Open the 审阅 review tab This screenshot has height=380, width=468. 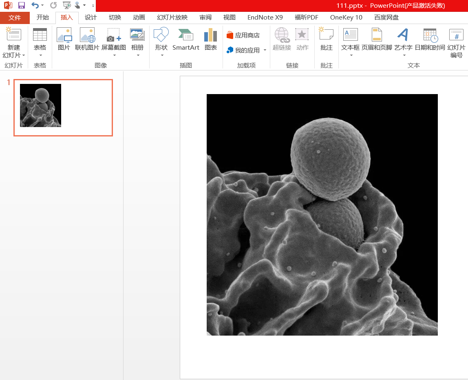(x=205, y=17)
